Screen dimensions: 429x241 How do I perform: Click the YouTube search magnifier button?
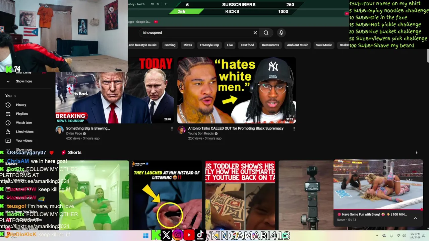[266, 33]
